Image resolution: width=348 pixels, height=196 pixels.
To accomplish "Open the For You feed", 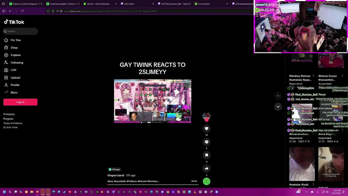I will (13, 40).
